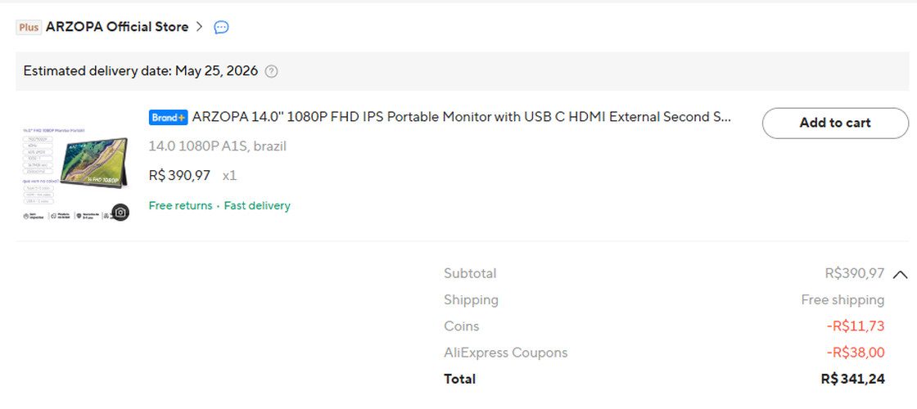Image resolution: width=917 pixels, height=409 pixels.
Task: Click the camera image search icon on thumbnail
Action: 120,212
